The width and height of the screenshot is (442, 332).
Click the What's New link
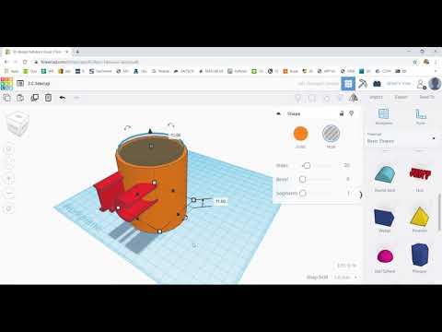(x=399, y=83)
